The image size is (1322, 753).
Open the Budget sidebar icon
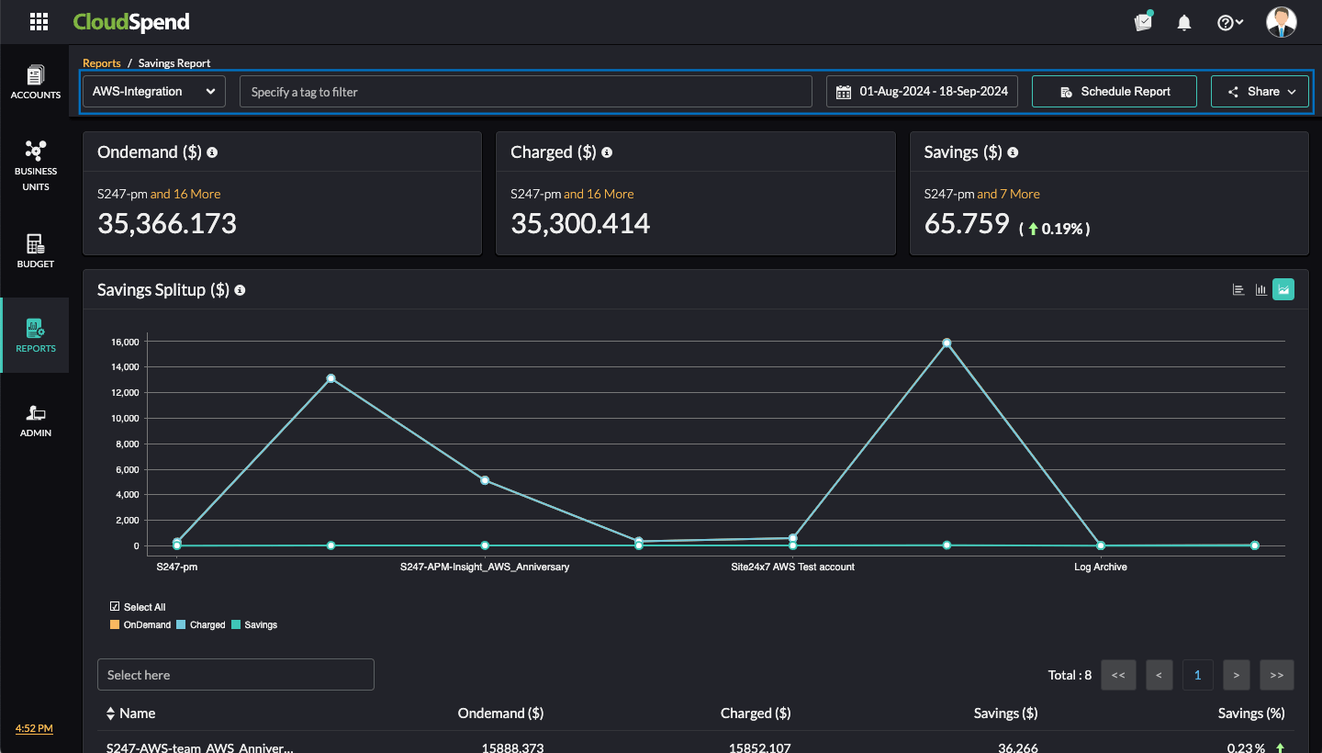[x=35, y=251]
